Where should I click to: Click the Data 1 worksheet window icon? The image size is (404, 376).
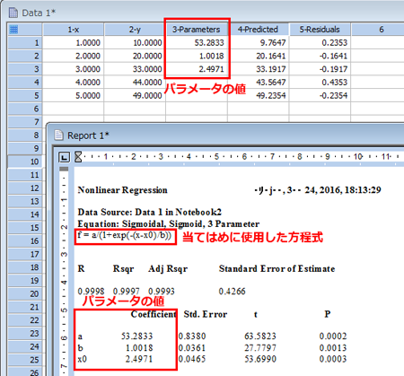pos(13,13)
